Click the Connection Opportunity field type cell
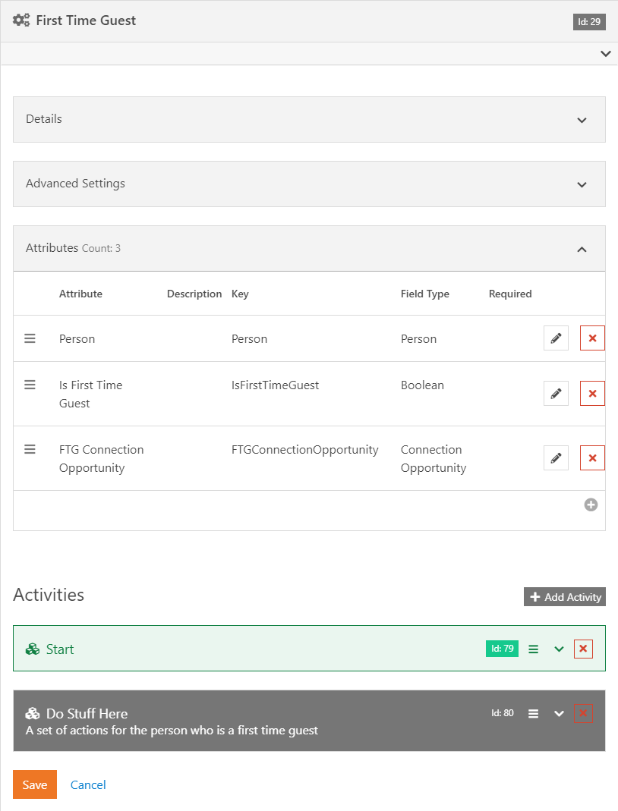Viewport: 618px width, 811px height. [434, 459]
